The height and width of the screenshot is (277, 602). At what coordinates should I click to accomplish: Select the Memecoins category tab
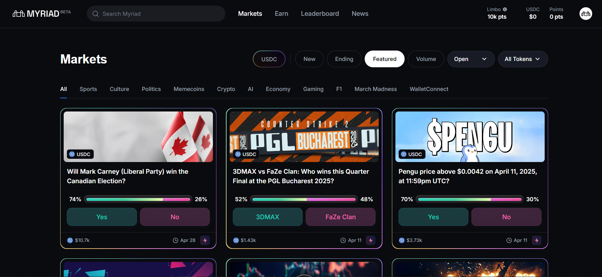point(189,89)
